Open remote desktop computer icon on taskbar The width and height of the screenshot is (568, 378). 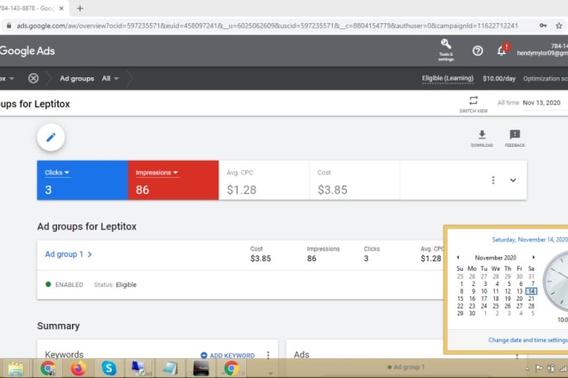click(x=139, y=369)
